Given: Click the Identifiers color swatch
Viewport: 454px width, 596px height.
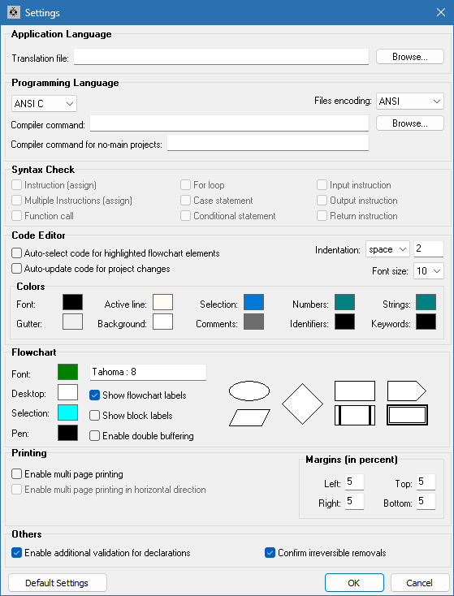Looking at the screenshot, I should tap(345, 322).
